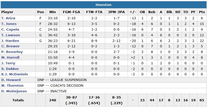Viewport: 207px width, 107px height.
Task: Open J. Terry's player profile
Action: click(x=8, y=63)
